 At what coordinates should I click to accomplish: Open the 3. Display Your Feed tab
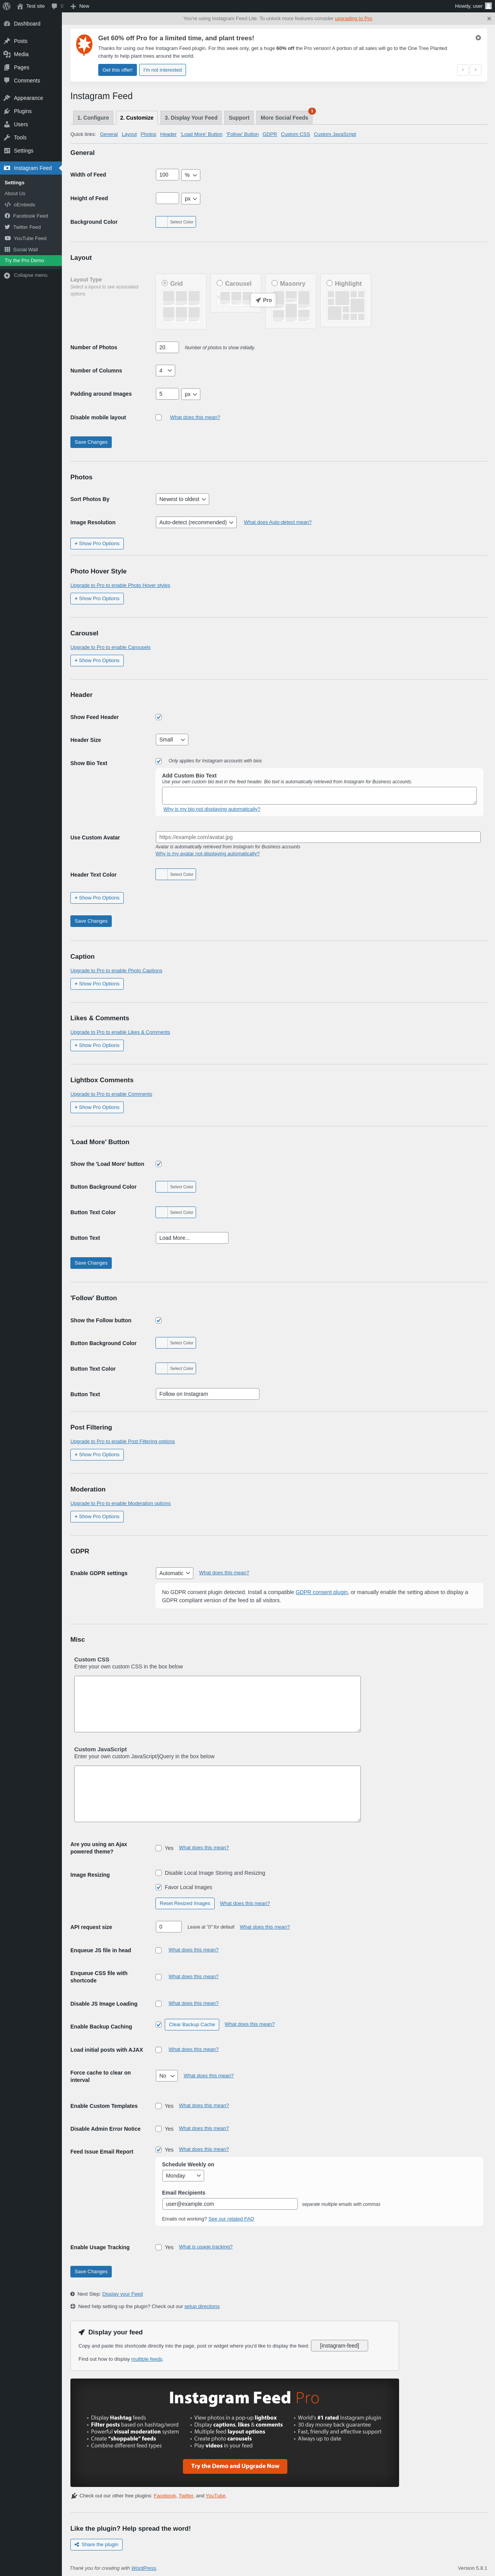tap(191, 118)
